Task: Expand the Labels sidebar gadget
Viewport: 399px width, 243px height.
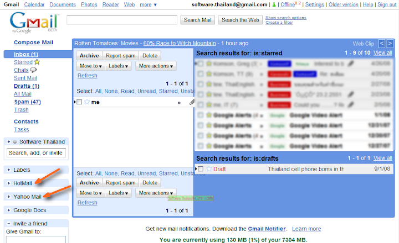Action: click(x=9, y=170)
